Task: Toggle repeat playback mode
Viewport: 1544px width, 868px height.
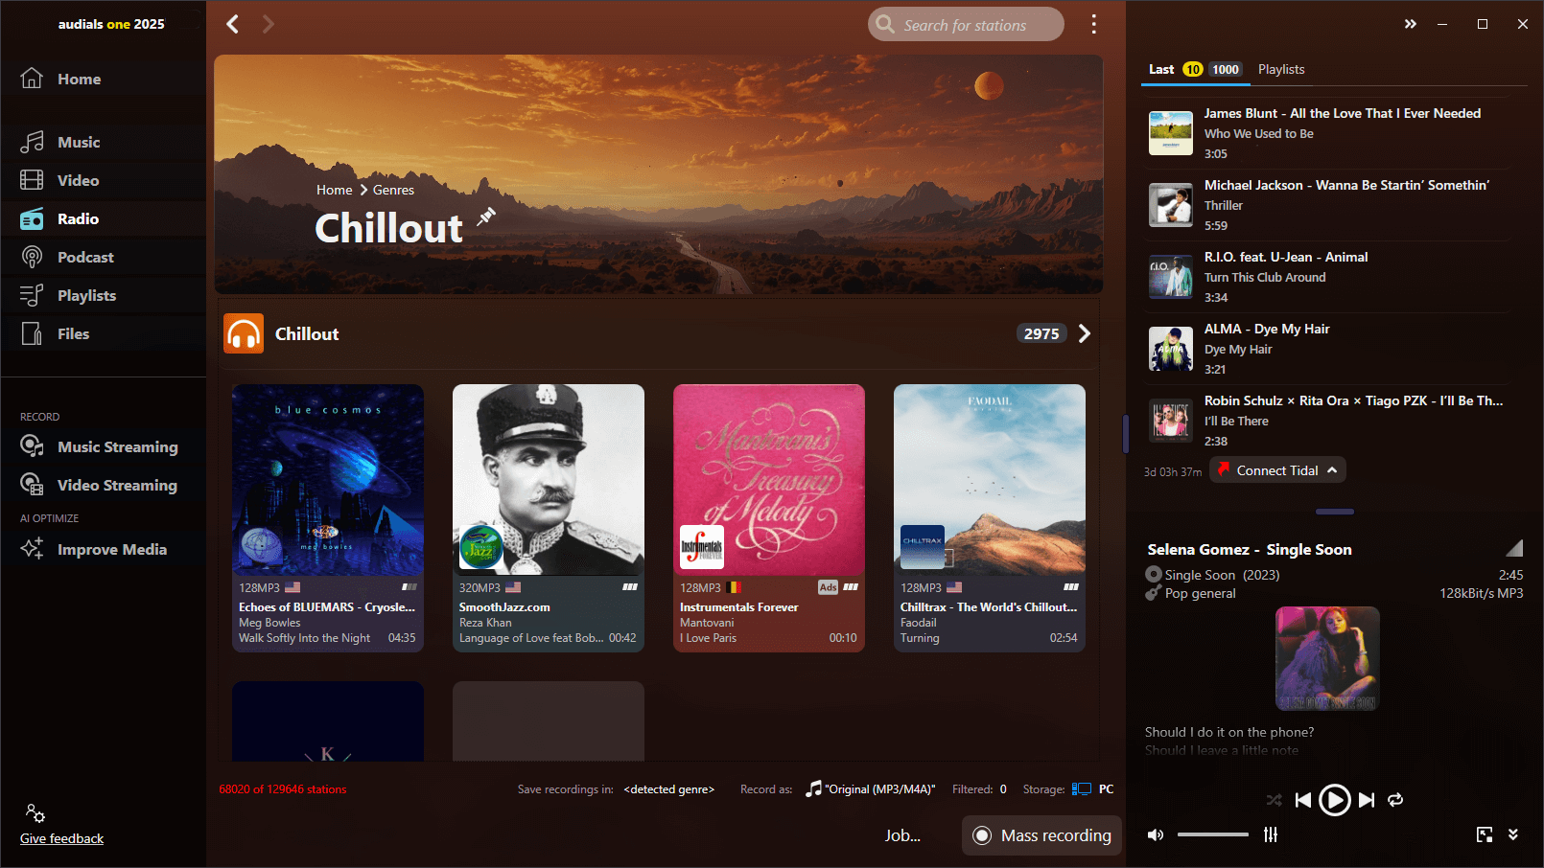Action: tap(1395, 800)
